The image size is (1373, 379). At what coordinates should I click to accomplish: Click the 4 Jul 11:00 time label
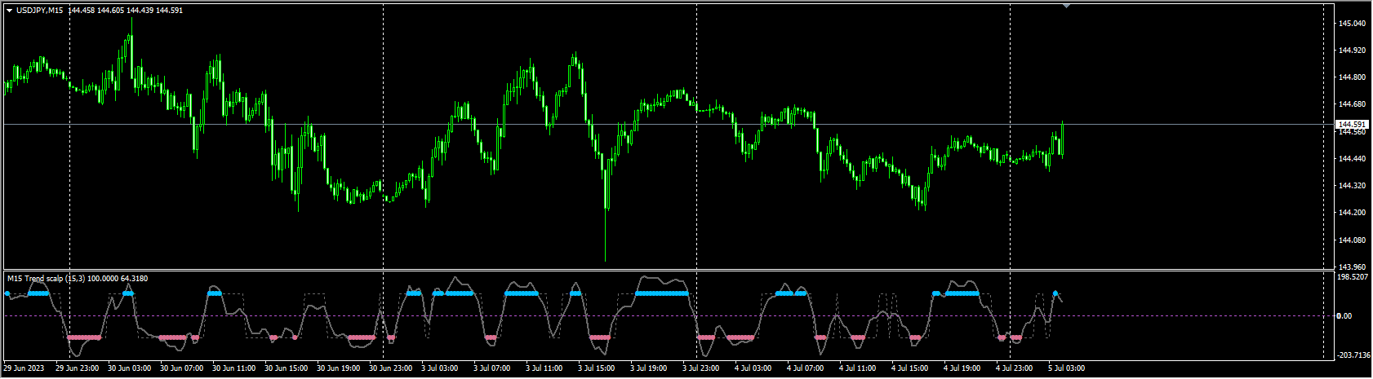[859, 368]
